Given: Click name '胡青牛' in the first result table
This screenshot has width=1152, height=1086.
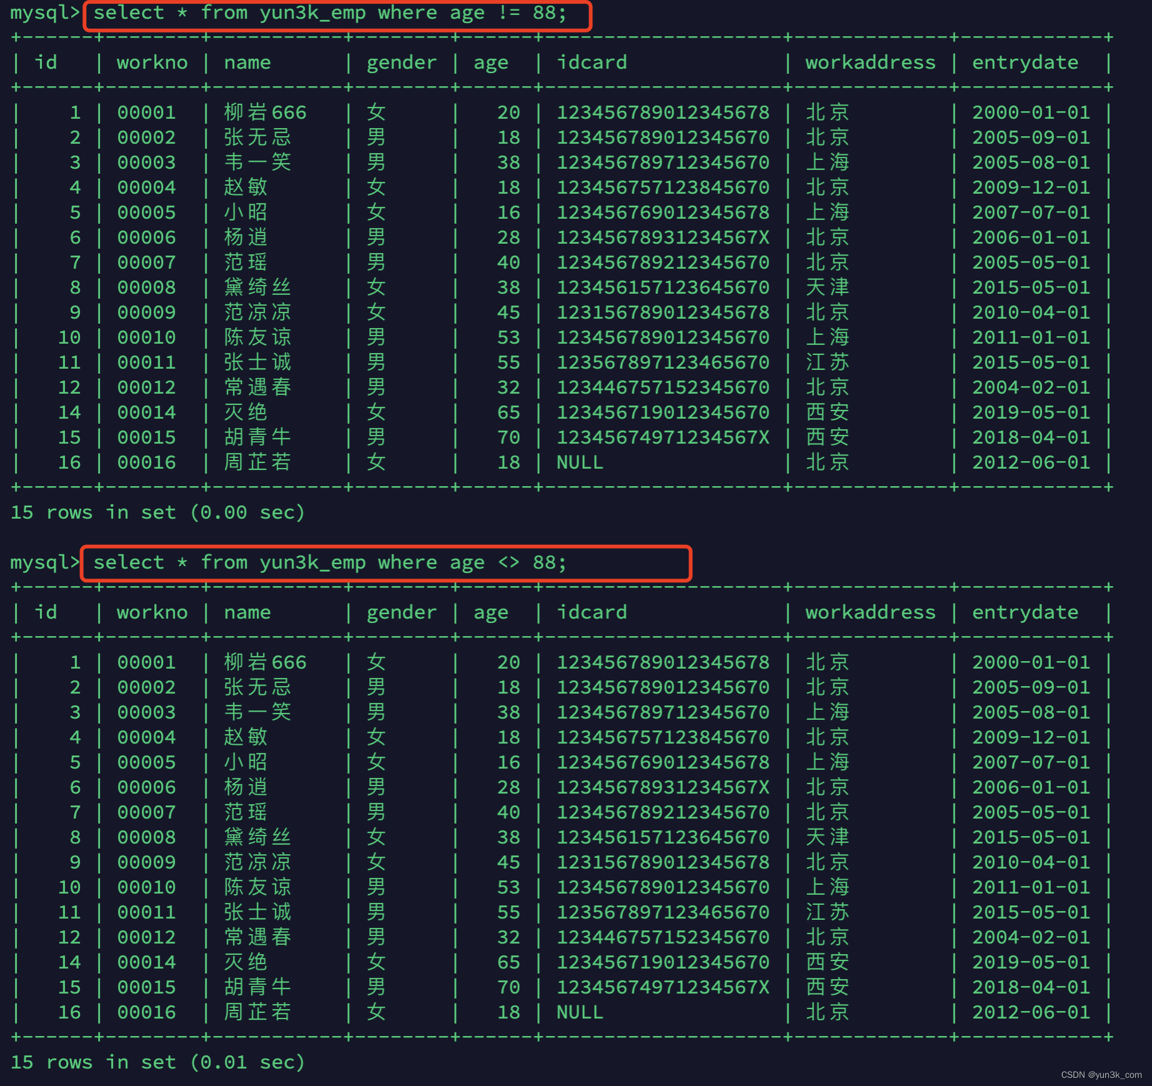Looking at the screenshot, I should 257,437.
